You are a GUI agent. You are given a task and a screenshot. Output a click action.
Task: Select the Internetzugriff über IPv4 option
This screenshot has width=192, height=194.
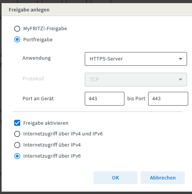[x=17, y=145]
